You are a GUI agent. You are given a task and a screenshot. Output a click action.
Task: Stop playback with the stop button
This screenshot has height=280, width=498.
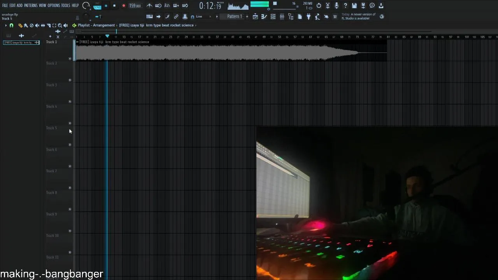114,6
